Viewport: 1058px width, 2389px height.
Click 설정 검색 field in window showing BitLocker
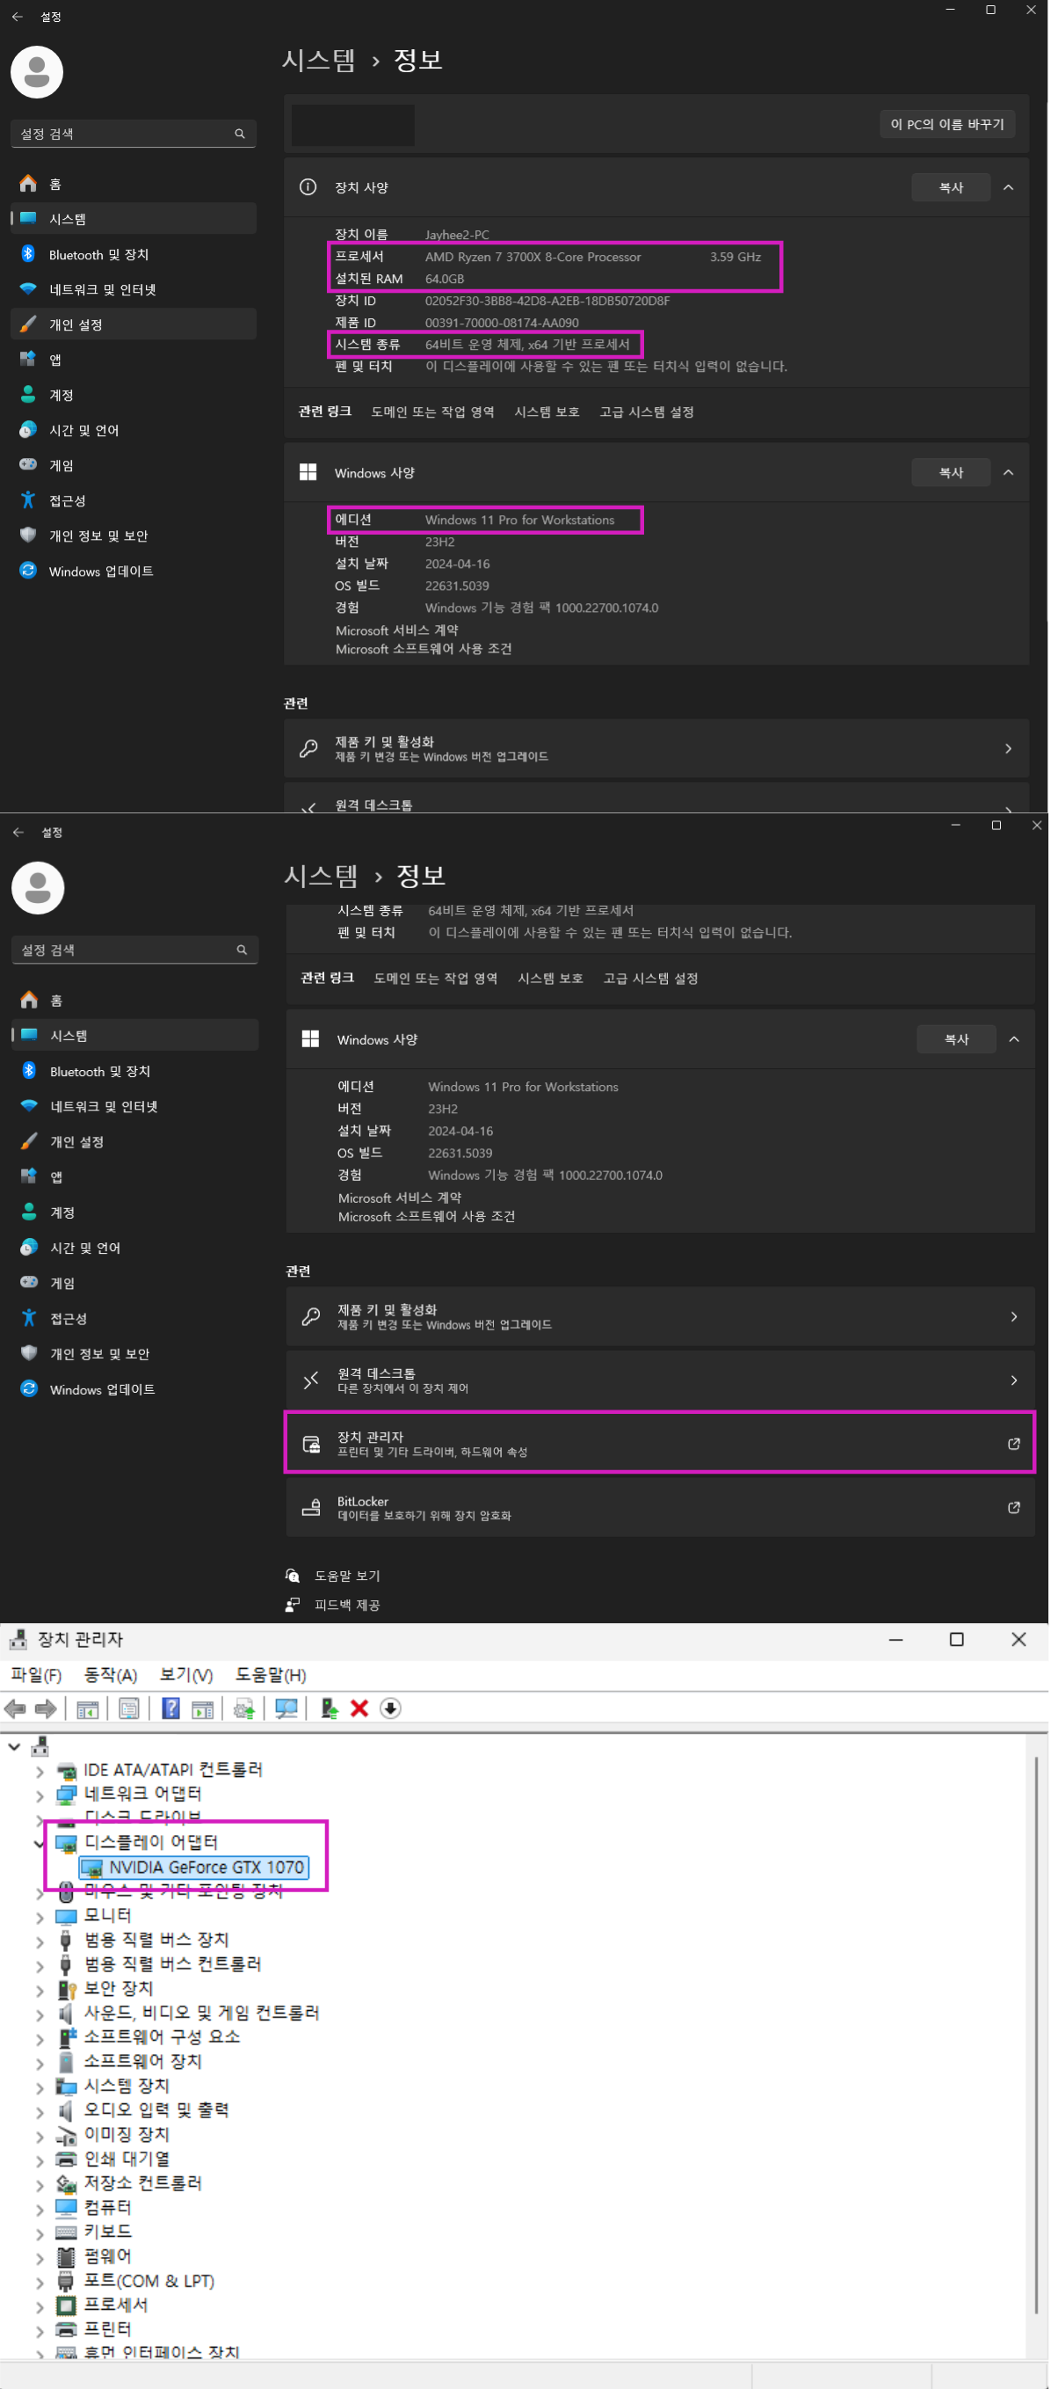[x=134, y=949]
